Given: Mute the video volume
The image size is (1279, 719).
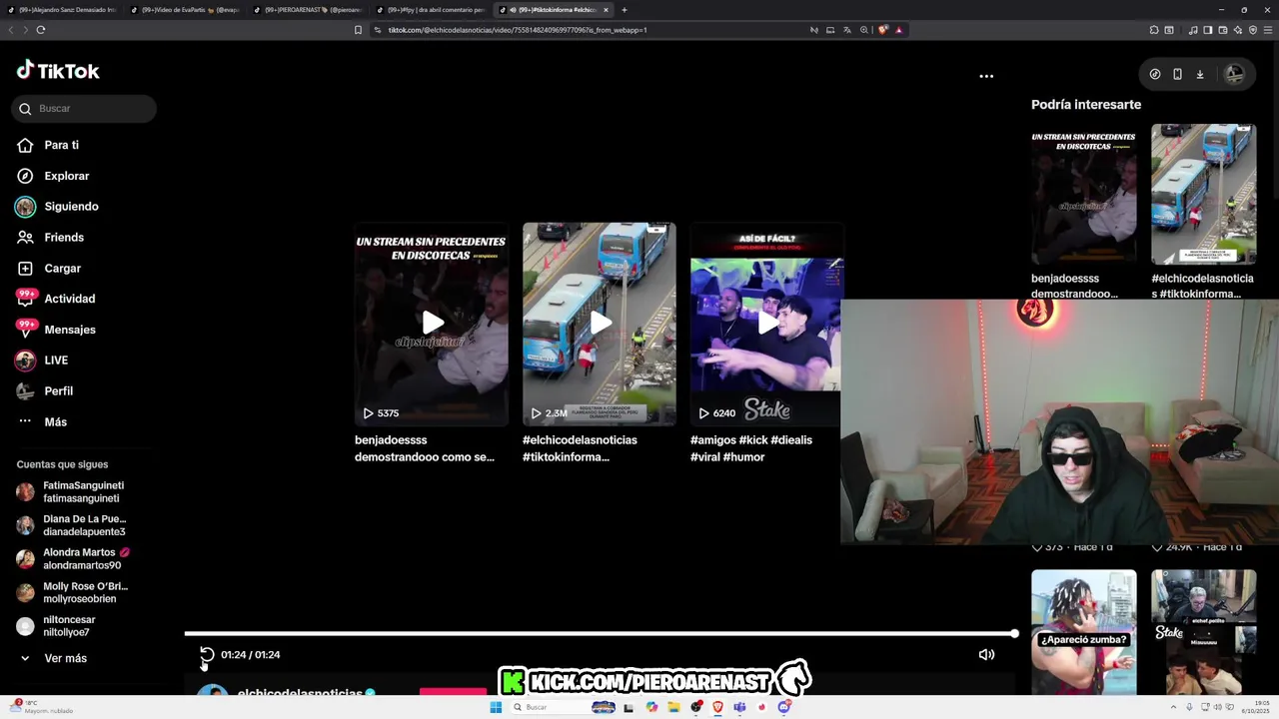Looking at the screenshot, I should [986, 655].
